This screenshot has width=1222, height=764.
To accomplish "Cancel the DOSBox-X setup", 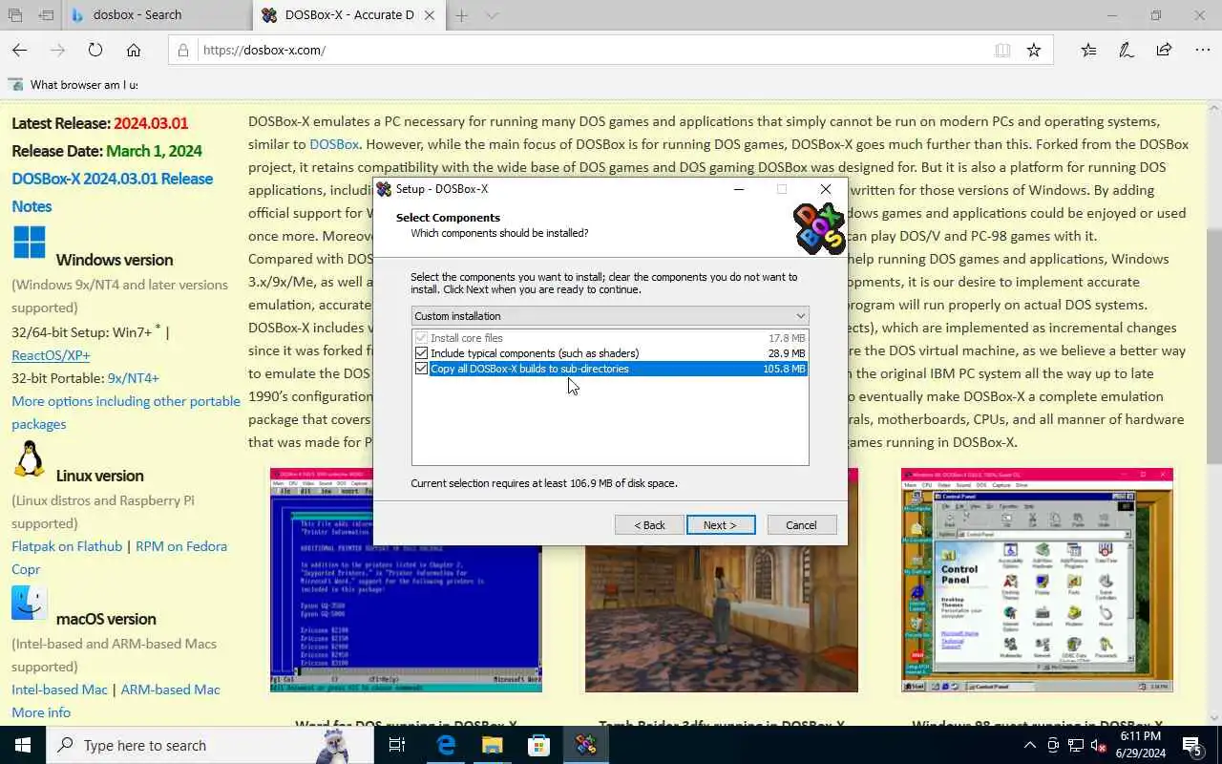I will pos(801,525).
